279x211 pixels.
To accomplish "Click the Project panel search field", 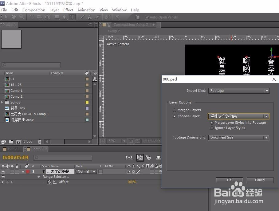I will 31,65.
